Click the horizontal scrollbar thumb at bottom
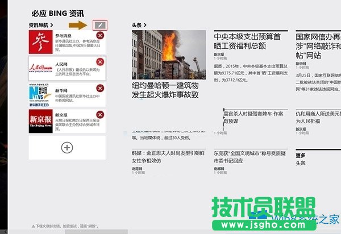The height and width of the screenshot is (234, 341). point(97,232)
